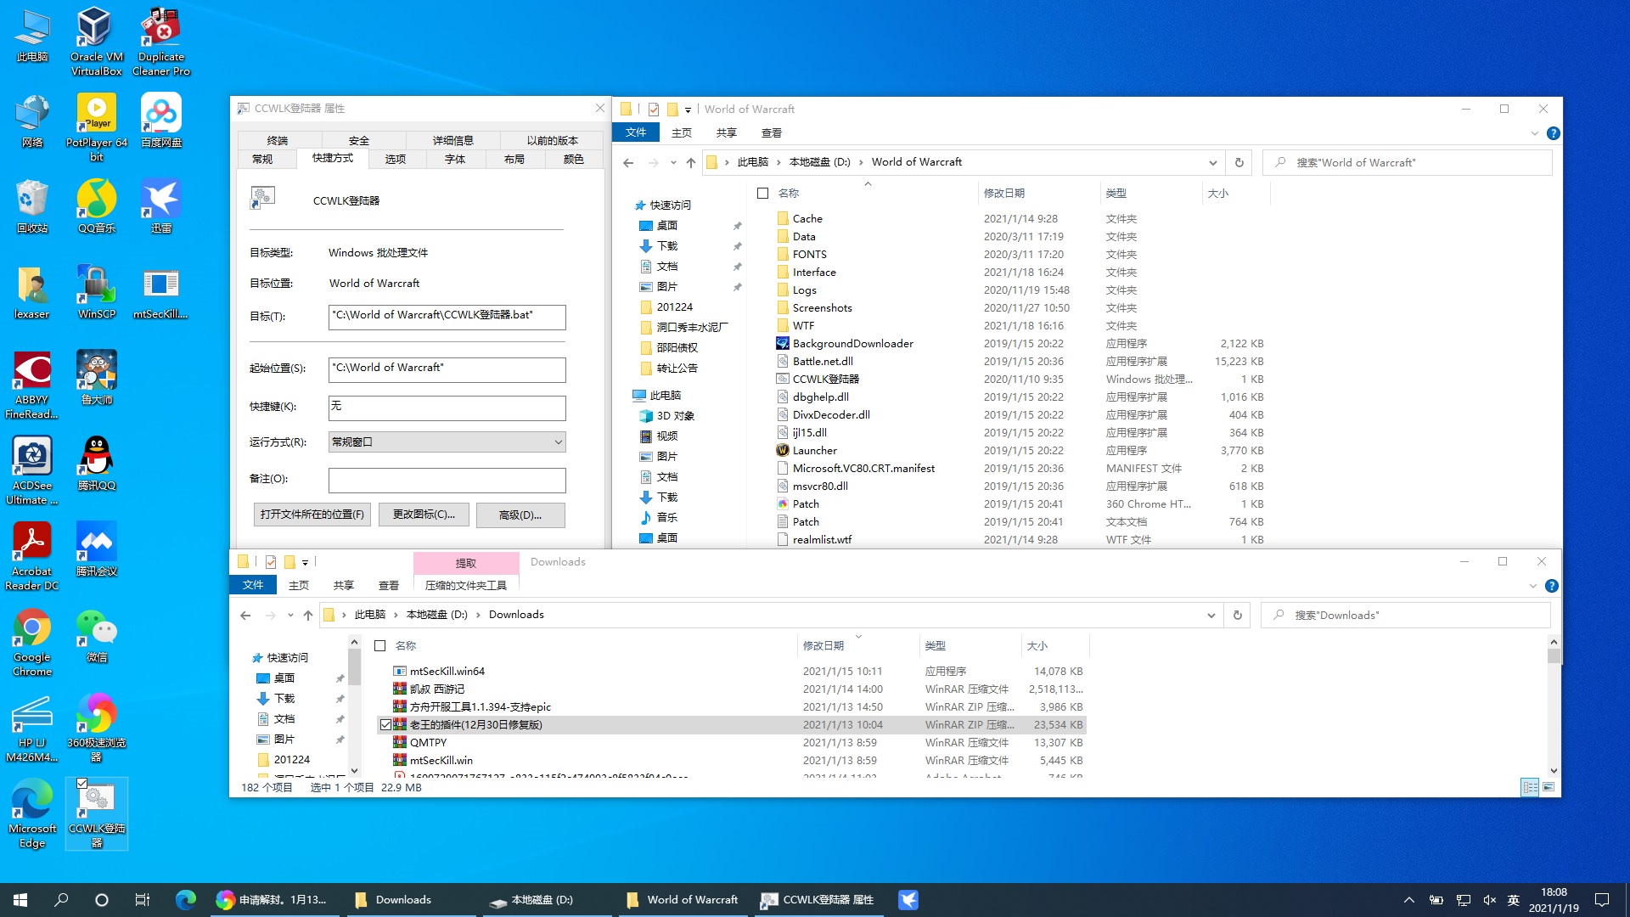Click the 备注 input field
Image resolution: width=1630 pixels, height=917 pixels.
pos(447,480)
